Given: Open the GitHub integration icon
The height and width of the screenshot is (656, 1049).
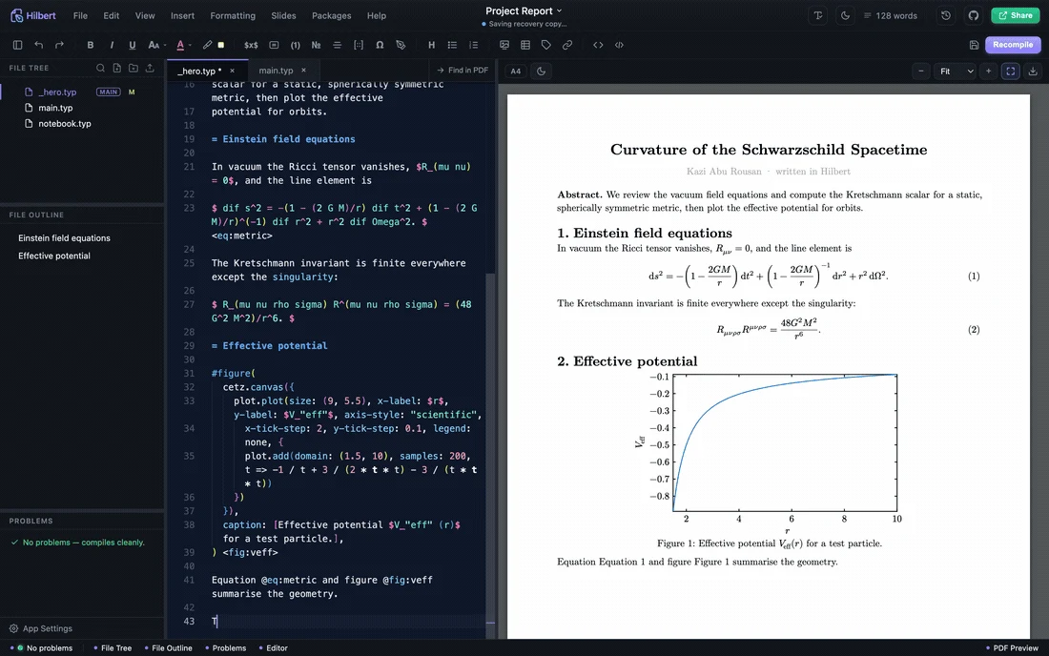Looking at the screenshot, I should [x=974, y=15].
